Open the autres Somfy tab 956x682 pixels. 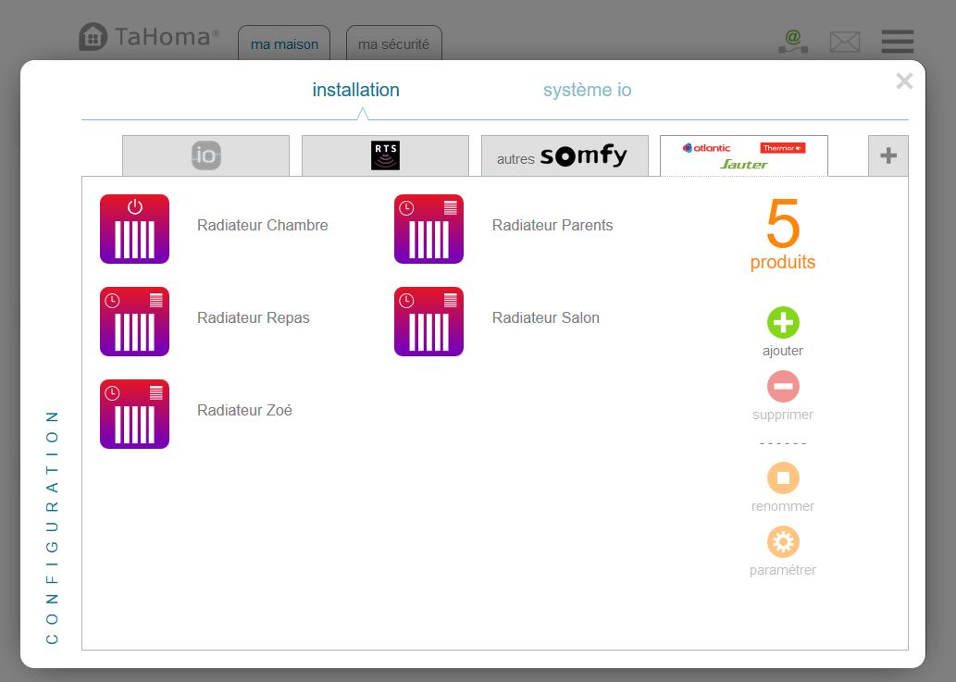564,155
